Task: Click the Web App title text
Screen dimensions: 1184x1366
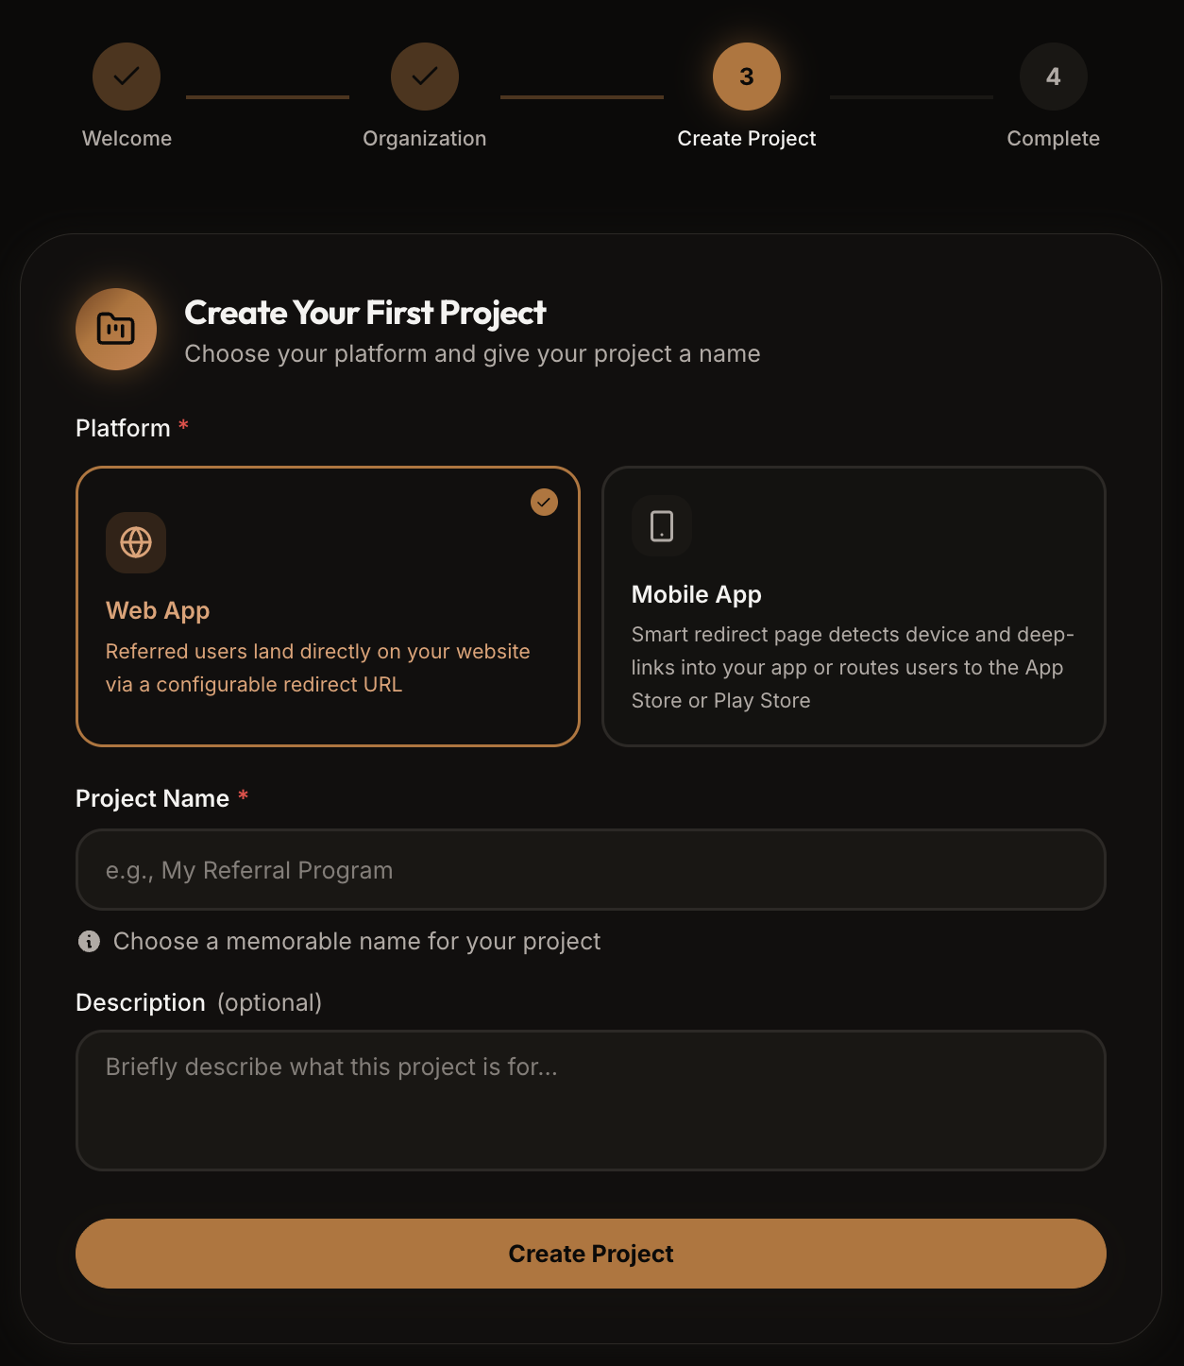Action: [158, 610]
